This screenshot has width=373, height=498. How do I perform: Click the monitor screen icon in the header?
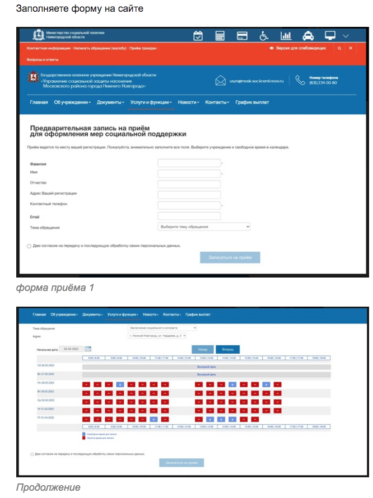(330, 36)
